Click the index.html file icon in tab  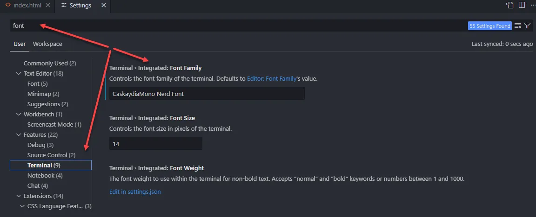(x=8, y=6)
